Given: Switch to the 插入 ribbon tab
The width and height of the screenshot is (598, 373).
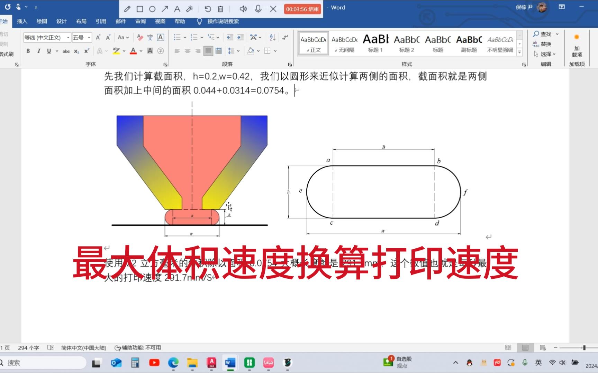Looking at the screenshot, I should 22,21.
